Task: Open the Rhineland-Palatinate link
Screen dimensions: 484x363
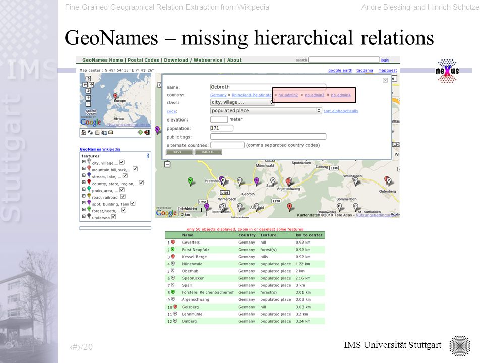Action: (x=252, y=95)
